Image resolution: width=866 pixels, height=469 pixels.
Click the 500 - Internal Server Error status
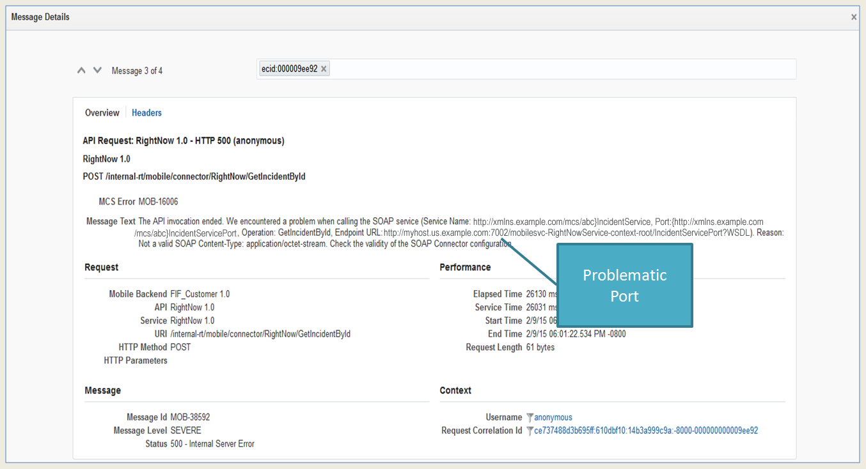point(212,444)
